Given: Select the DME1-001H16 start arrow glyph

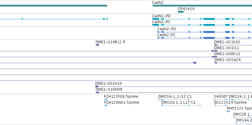Looking at the screenshot, I should pos(97,86).
